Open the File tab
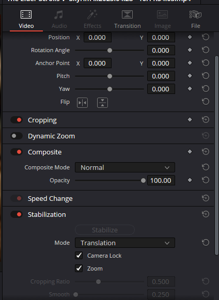Image resolution: width=219 pixels, height=300 pixels. pos(195,20)
